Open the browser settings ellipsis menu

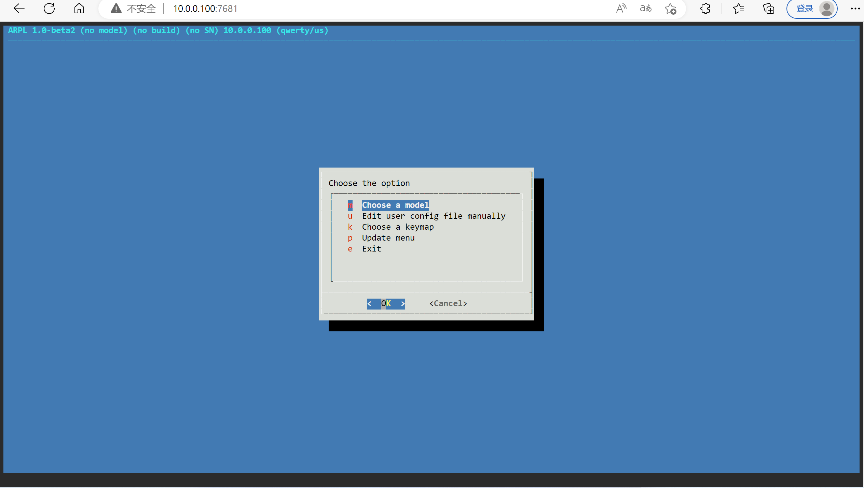855,9
